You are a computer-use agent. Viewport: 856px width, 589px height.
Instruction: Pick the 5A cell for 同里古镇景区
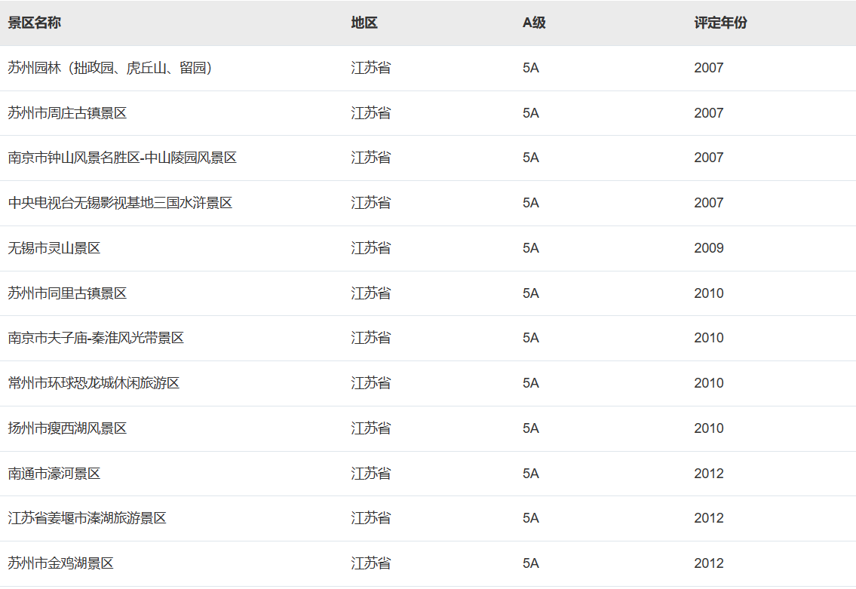531,293
